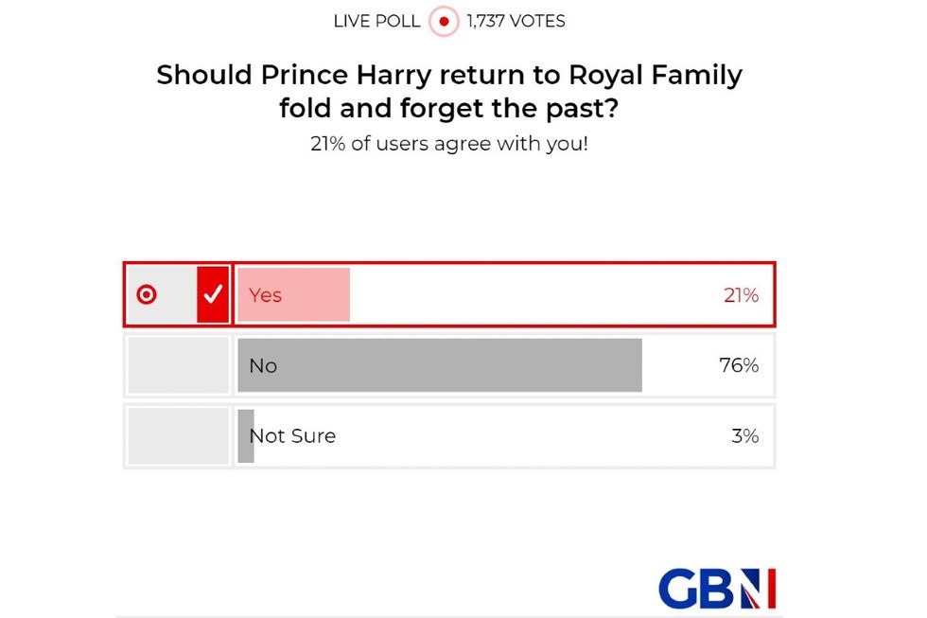Click the pink 21% progress bar for Yes
This screenshot has width=927, height=618.
click(293, 294)
